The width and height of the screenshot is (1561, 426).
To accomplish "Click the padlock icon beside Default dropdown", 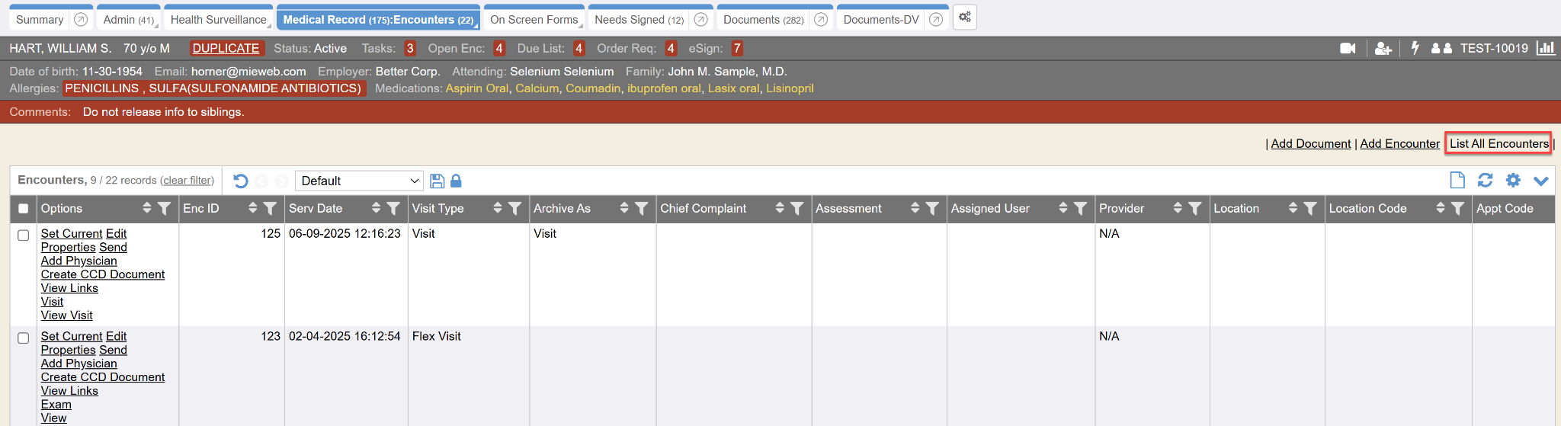I will coord(456,181).
